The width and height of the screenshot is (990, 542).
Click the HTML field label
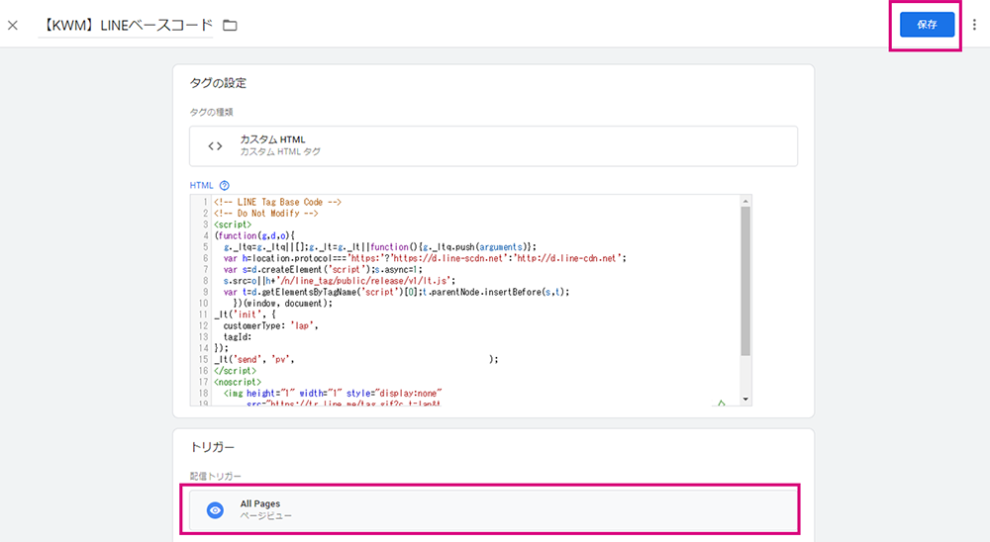[201, 186]
